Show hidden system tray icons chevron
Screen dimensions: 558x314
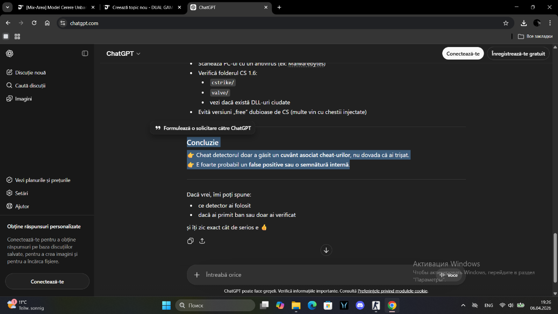tap(463, 305)
